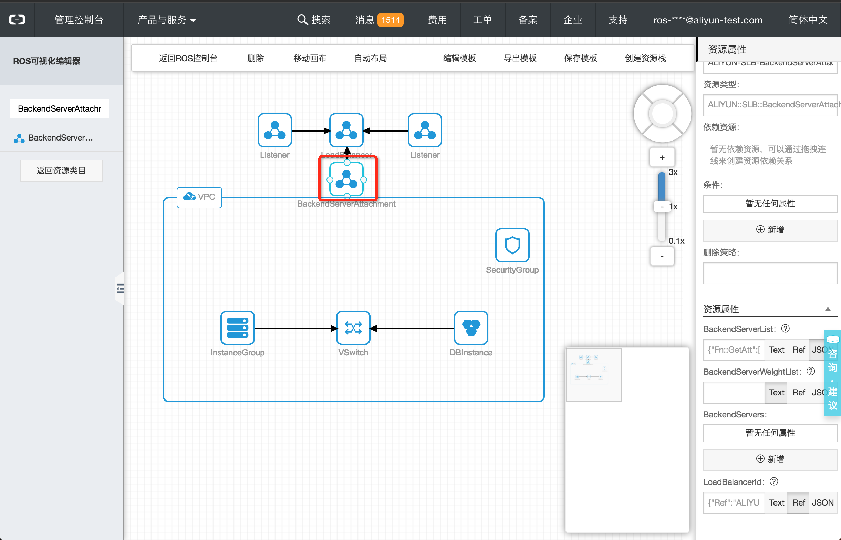Click the BackendServerList value input
The width and height of the screenshot is (841, 540).
tap(734, 350)
